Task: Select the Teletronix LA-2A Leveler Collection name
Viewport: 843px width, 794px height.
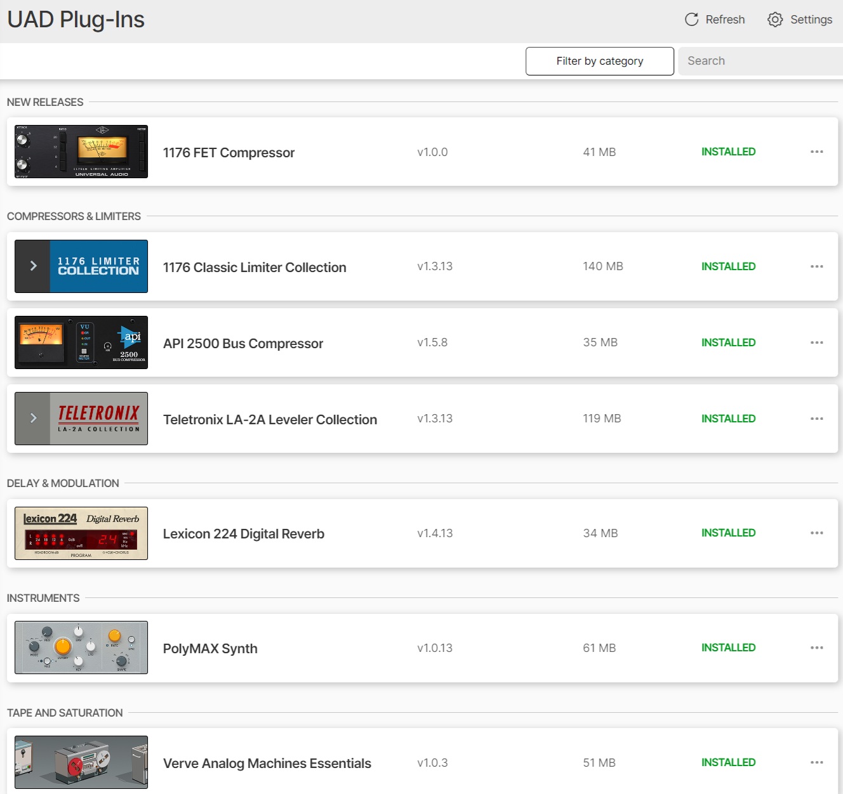Action: coord(270,420)
